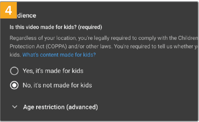Click the "No, it's not made for kids" label text

[57, 85]
